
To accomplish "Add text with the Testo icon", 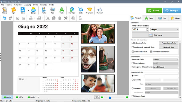I will click(62, 10).
